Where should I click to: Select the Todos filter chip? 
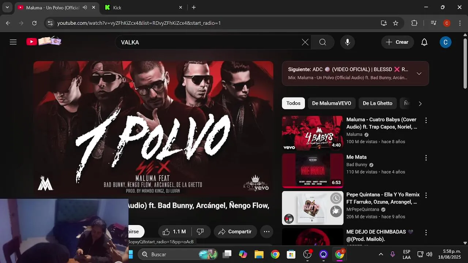click(293, 103)
